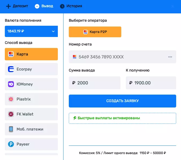Switch to the Депозит tab

click(17, 6)
